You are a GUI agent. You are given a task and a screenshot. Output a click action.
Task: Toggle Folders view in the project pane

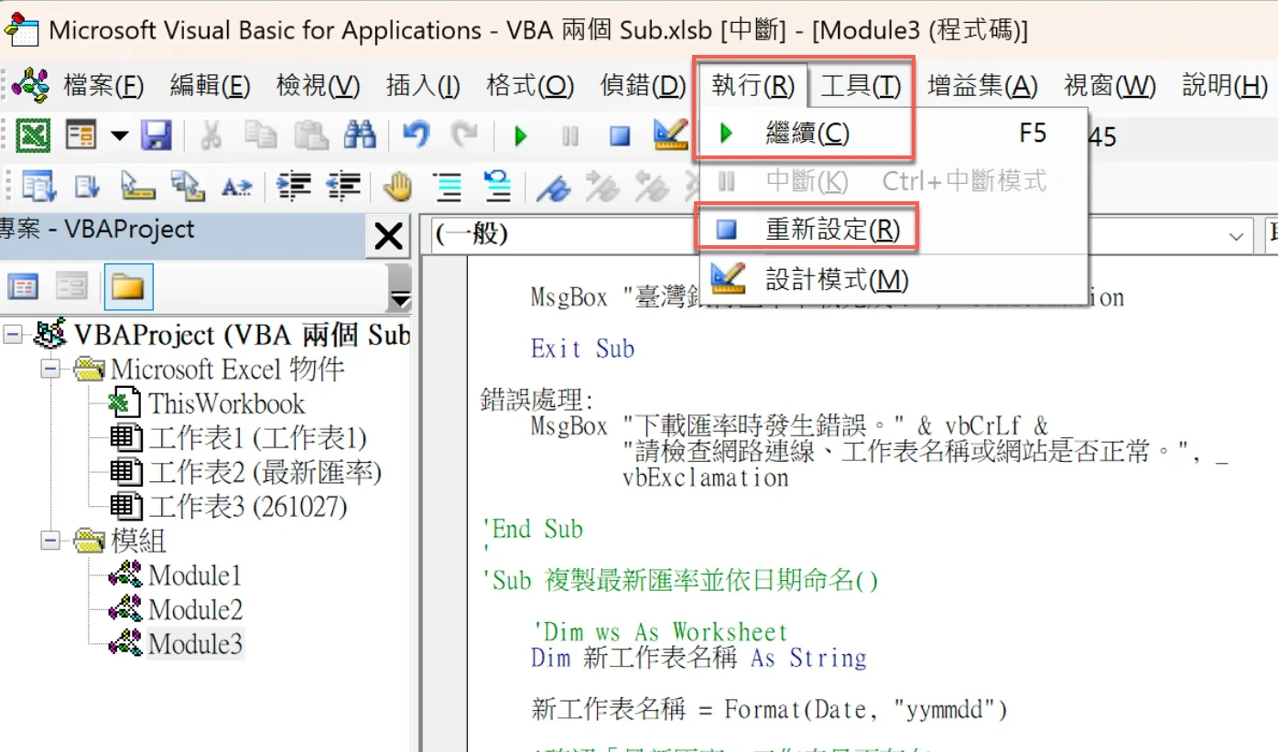coord(128,287)
